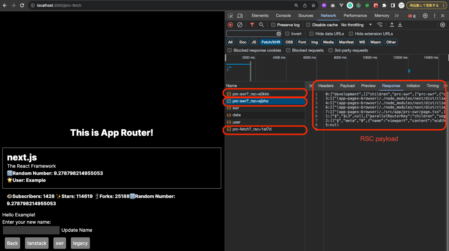
Task: Select the user request row
Action: (x=265, y=122)
